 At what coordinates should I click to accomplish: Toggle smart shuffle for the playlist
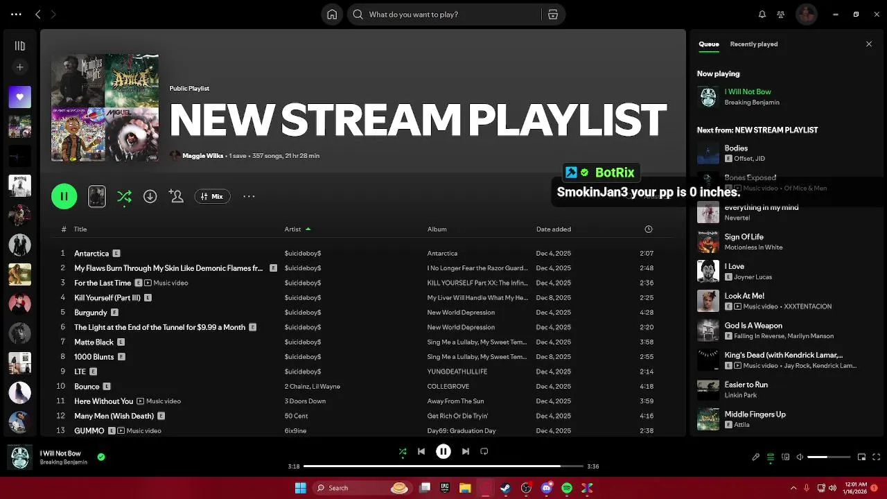tap(124, 197)
